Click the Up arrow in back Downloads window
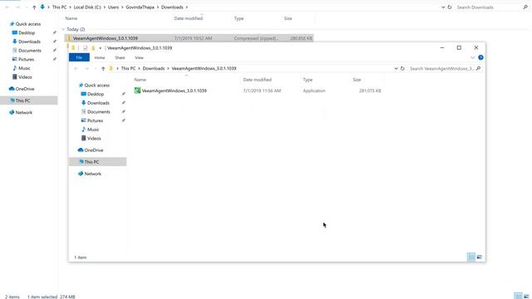This screenshot has height=299, width=532. 34,7
